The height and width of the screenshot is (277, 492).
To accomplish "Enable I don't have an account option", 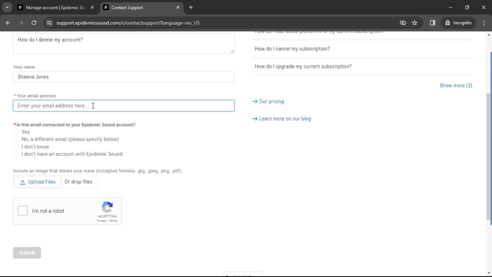I will click(x=16, y=154).
